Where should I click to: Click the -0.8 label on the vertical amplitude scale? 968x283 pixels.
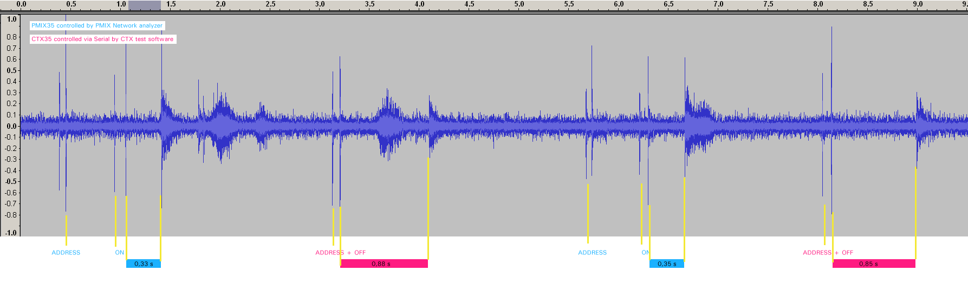point(11,215)
